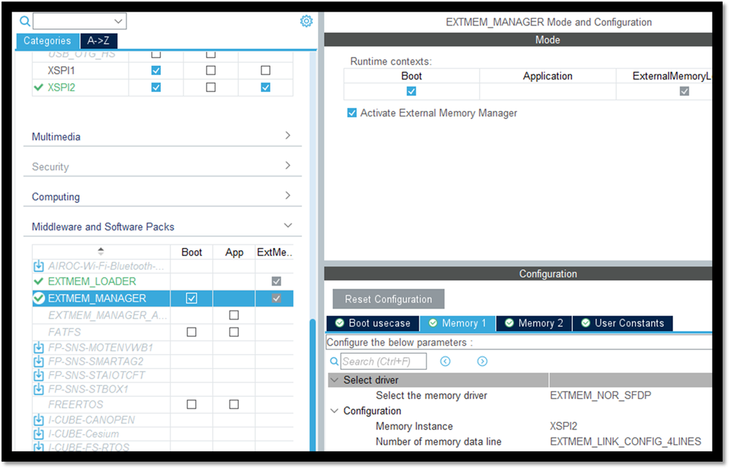
Task: Enable FREERTOS Boot checkbox
Action: [191, 404]
